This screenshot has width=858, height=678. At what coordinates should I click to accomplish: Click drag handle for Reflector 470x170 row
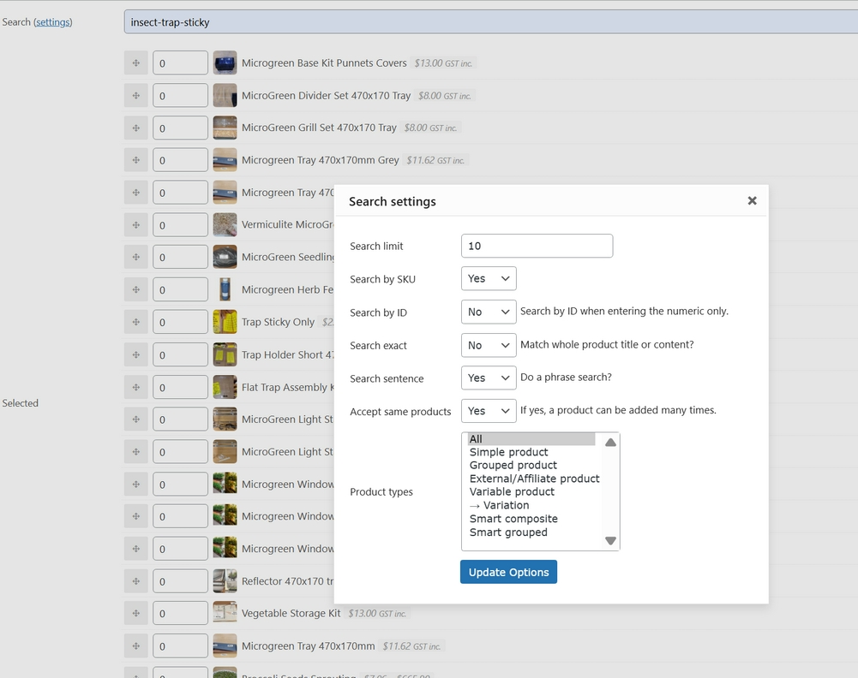click(135, 581)
